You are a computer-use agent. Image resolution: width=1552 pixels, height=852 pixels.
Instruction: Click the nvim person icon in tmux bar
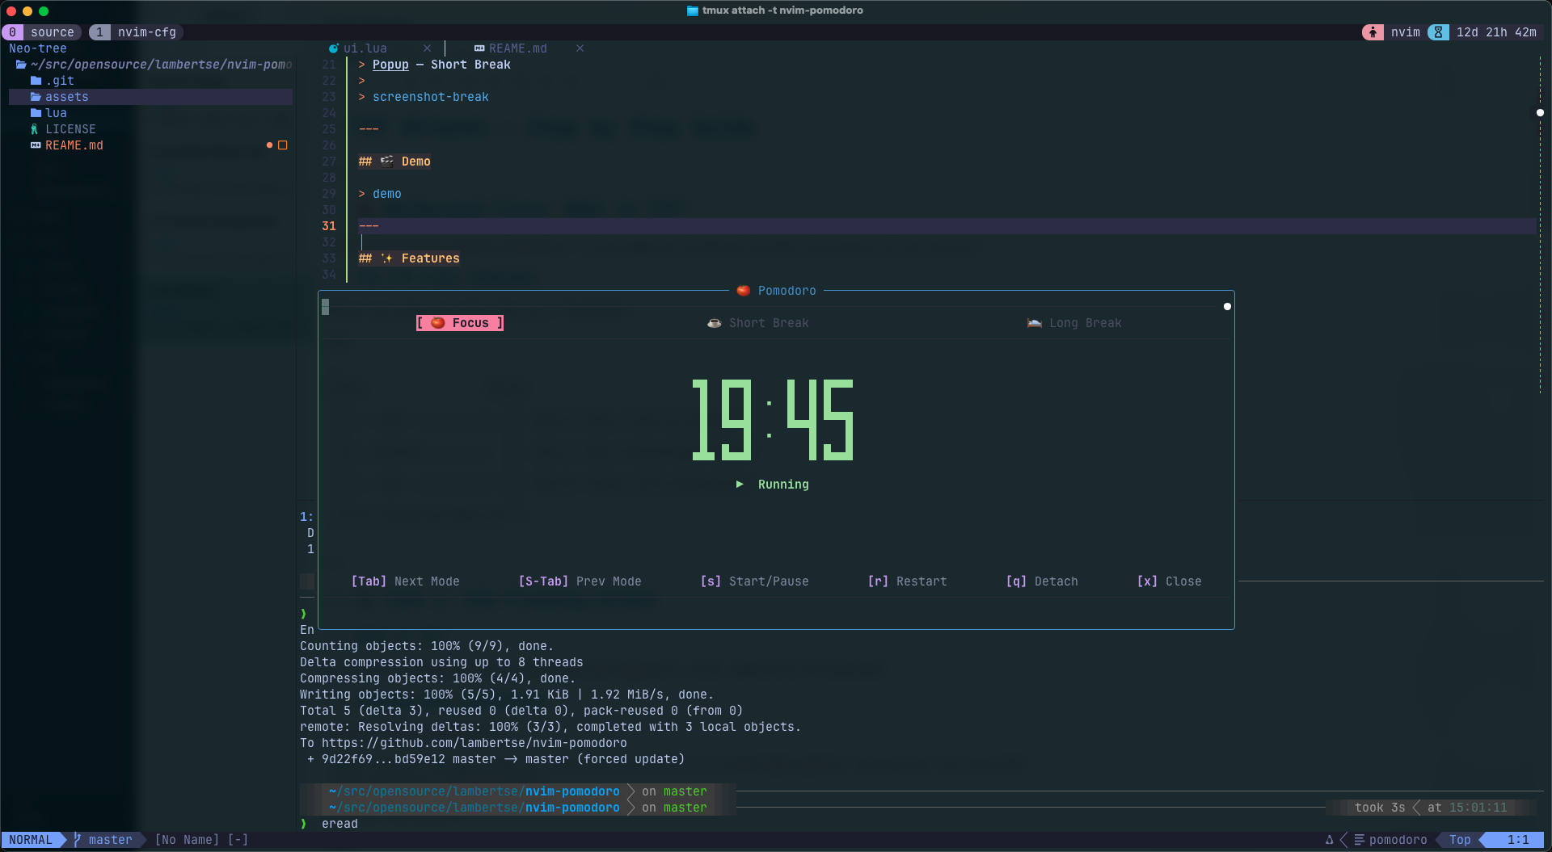click(x=1373, y=32)
